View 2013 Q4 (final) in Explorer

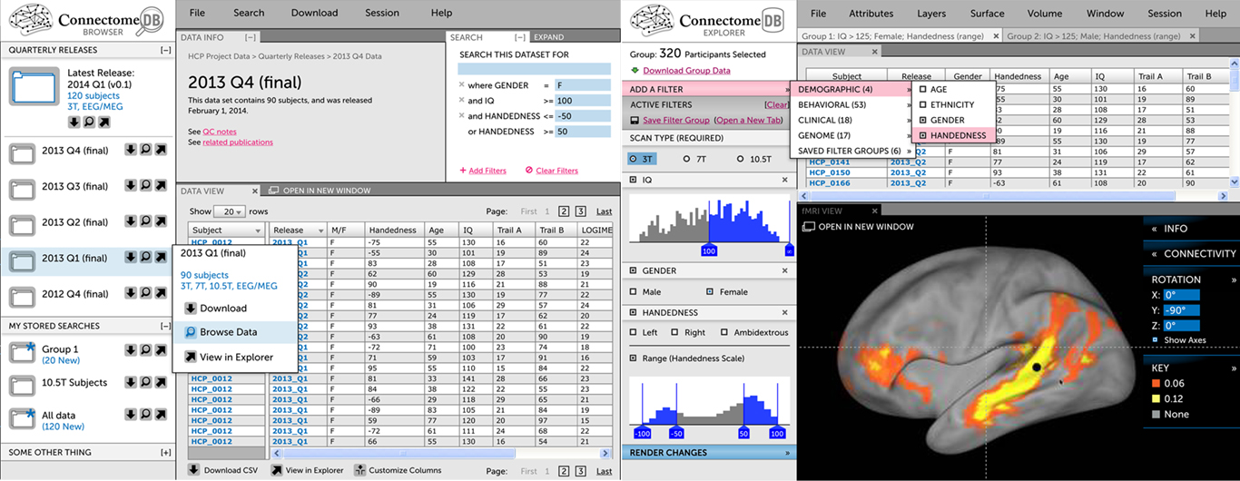click(161, 150)
